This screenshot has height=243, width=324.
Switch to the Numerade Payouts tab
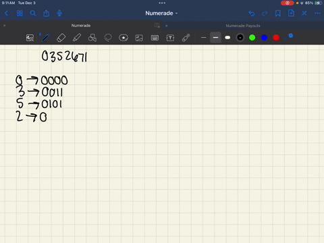pos(243,26)
